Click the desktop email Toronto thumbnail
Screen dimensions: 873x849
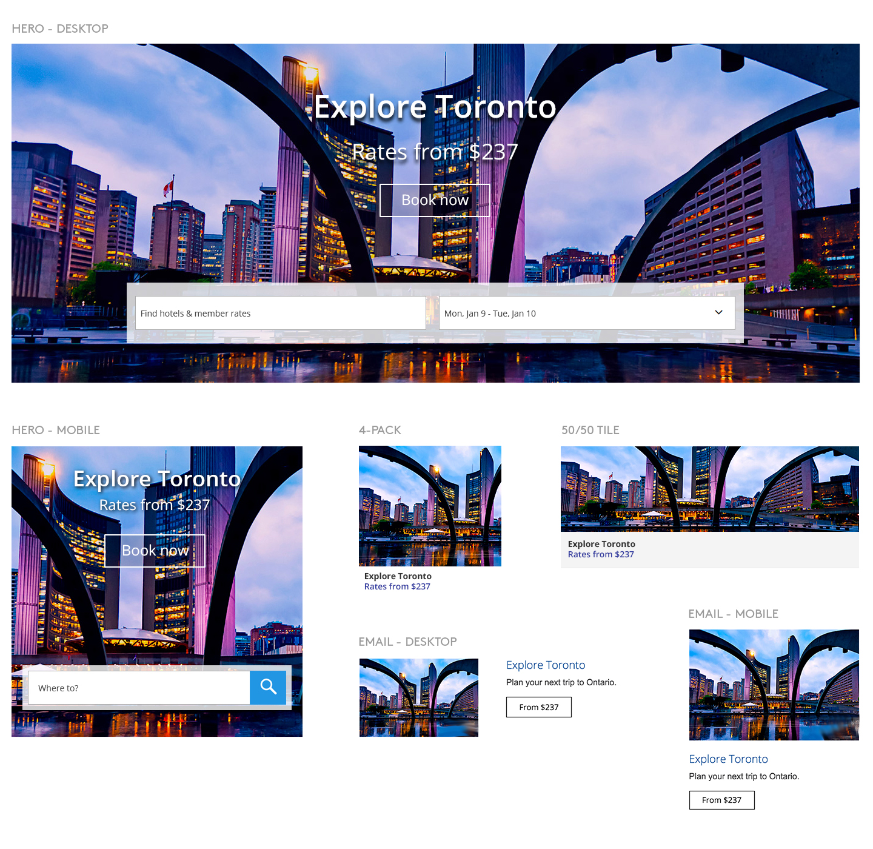(x=419, y=697)
